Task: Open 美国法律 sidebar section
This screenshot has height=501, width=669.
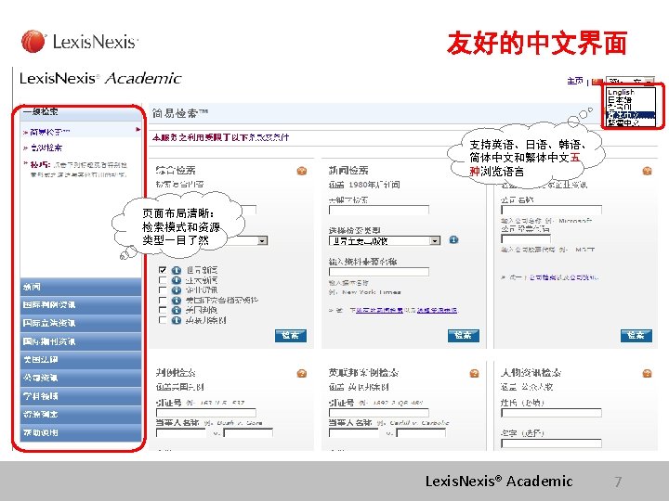Action: pos(81,360)
